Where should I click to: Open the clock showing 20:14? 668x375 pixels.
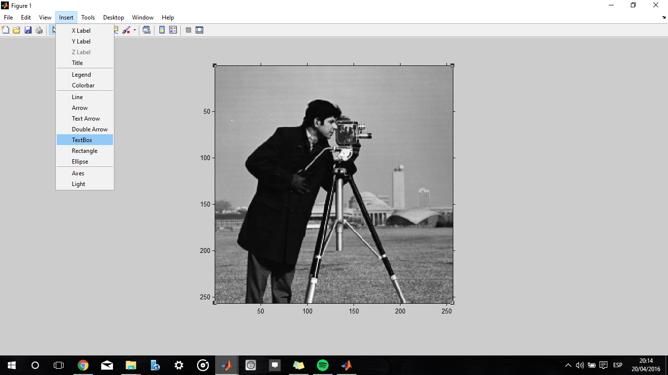(646, 365)
